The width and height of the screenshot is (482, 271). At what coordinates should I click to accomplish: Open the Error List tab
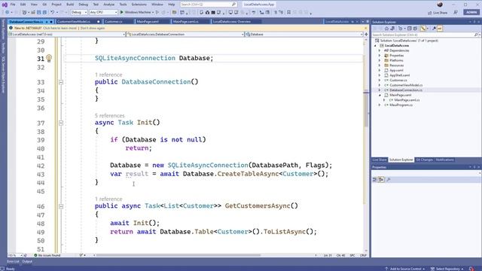point(13,261)
